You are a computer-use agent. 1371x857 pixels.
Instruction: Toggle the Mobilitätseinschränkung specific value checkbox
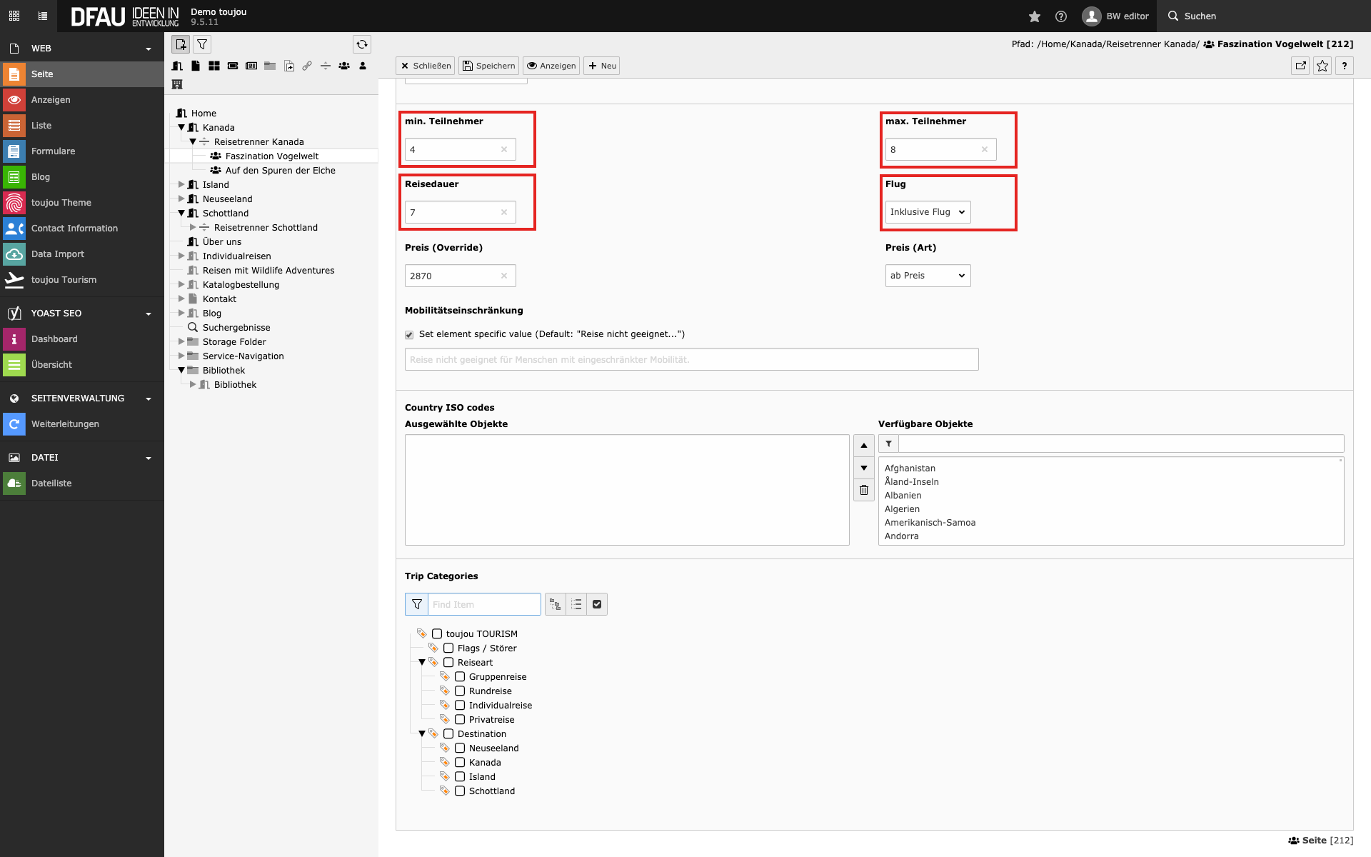coord(409,335)
